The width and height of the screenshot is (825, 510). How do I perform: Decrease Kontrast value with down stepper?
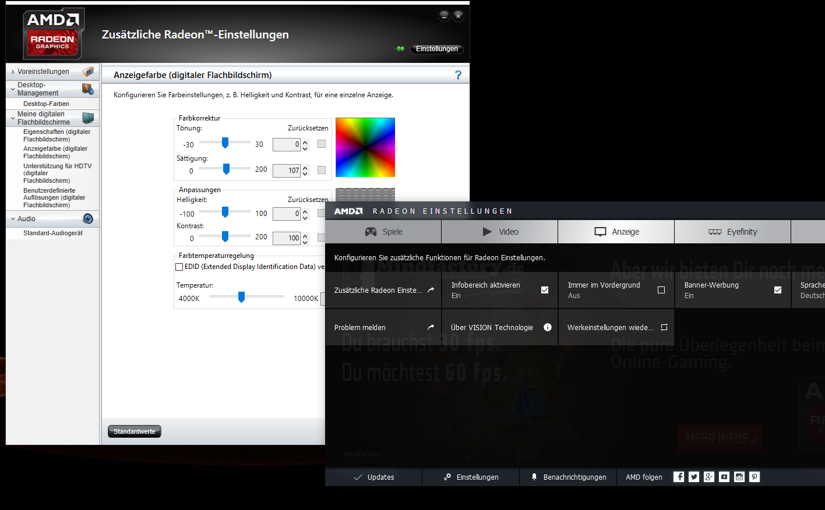[305, 241]
